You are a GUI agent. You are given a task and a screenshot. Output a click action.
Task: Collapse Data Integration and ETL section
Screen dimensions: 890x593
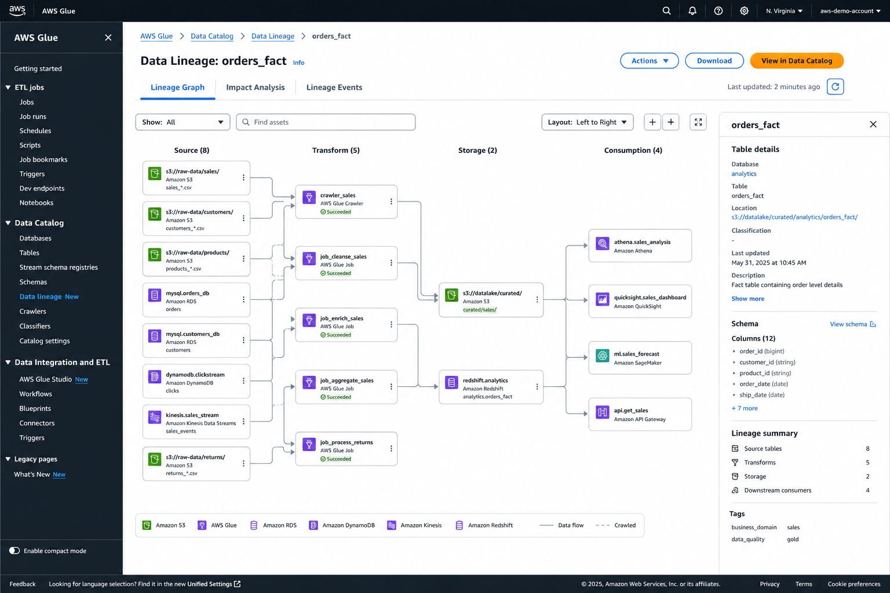(x=8, y=363)
